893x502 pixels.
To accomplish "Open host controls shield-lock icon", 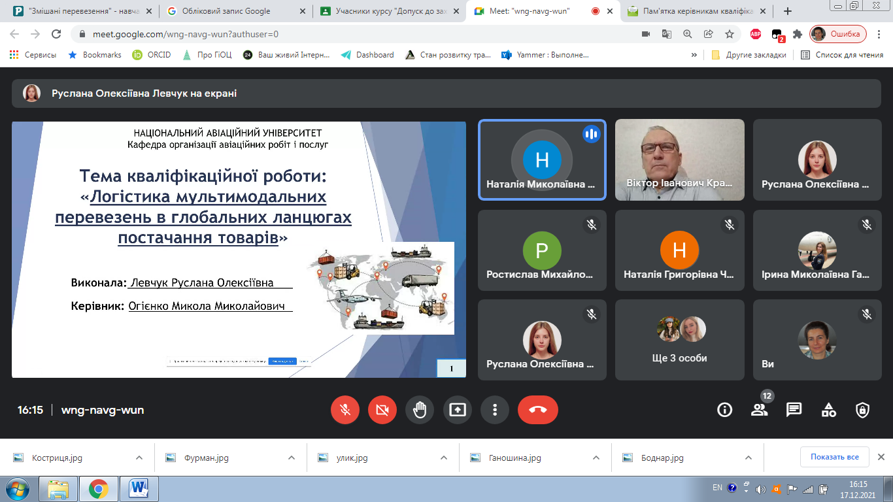I will pyautogui.click(x=863, y=410).
